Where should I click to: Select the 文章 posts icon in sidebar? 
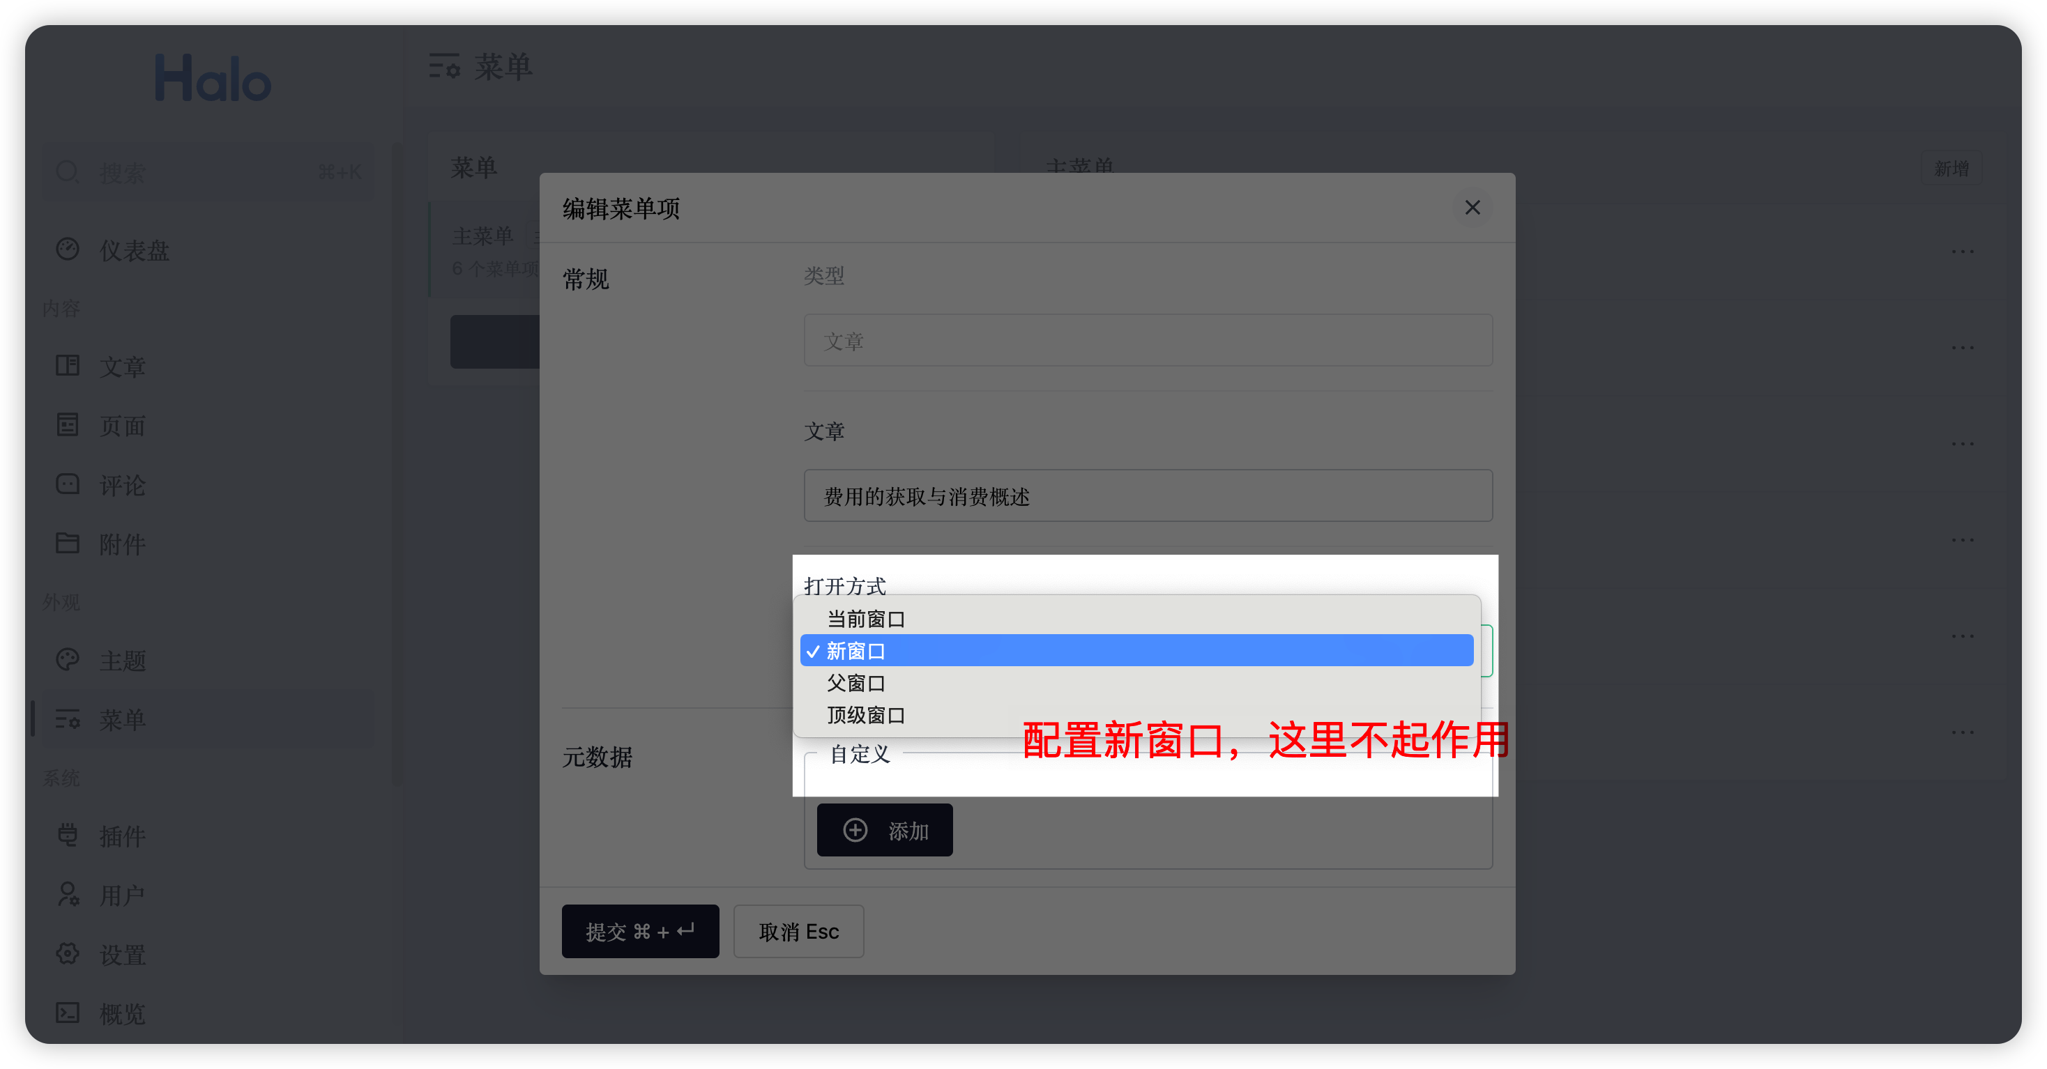68,366
